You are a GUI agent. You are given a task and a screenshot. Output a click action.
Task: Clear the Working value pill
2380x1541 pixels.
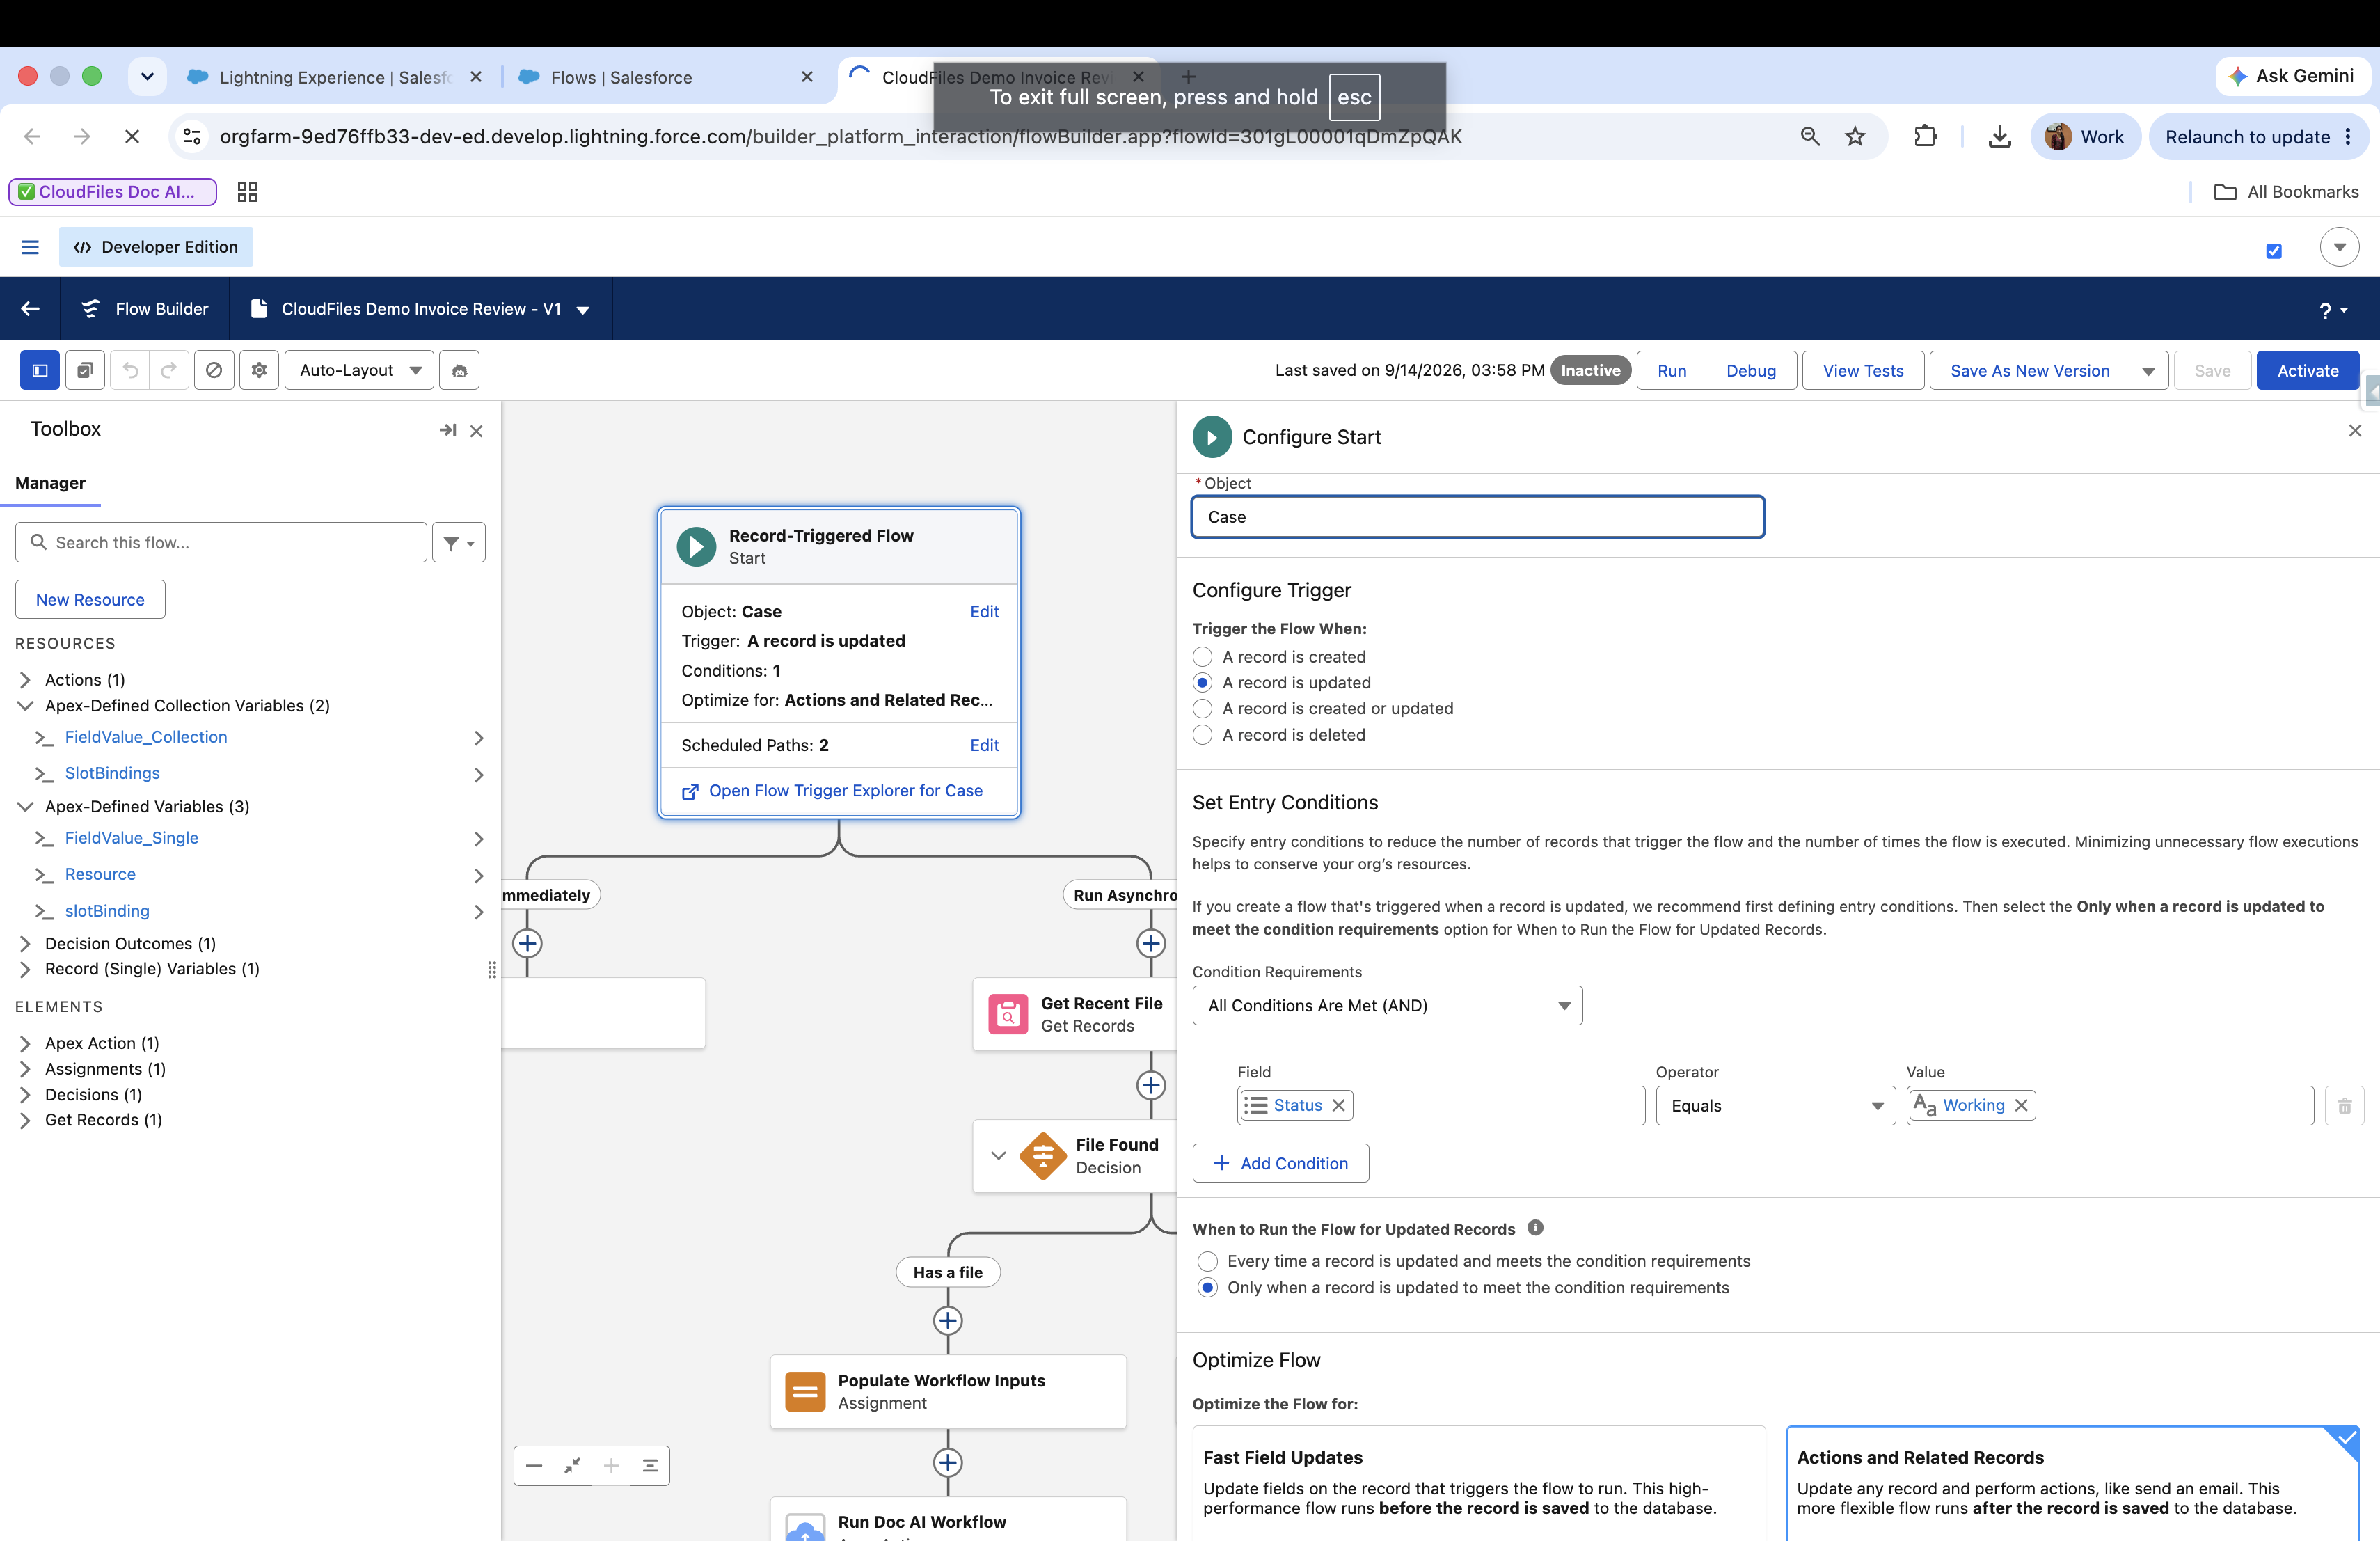[x=2021, y=1105]
